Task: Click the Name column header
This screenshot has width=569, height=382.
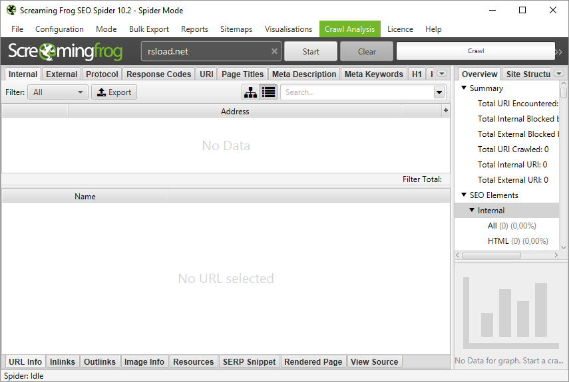Action: pyautogui.click(x=85, y=196)
